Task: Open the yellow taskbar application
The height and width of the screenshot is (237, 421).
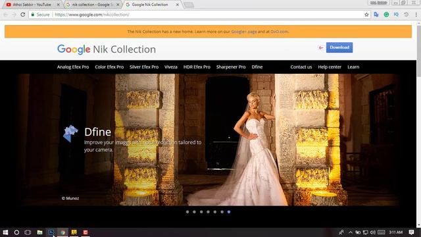Action: click(74, 232)
